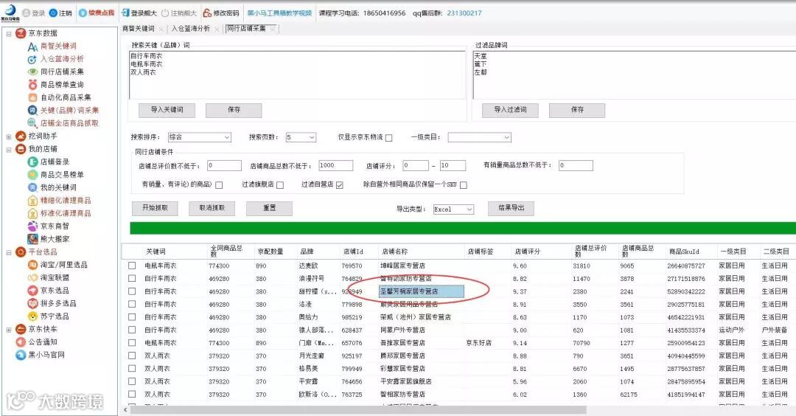Open 同行店铺采集 eye icon in sidebar
This screenshot has height=416, width=796.
[x=32, y=72]
